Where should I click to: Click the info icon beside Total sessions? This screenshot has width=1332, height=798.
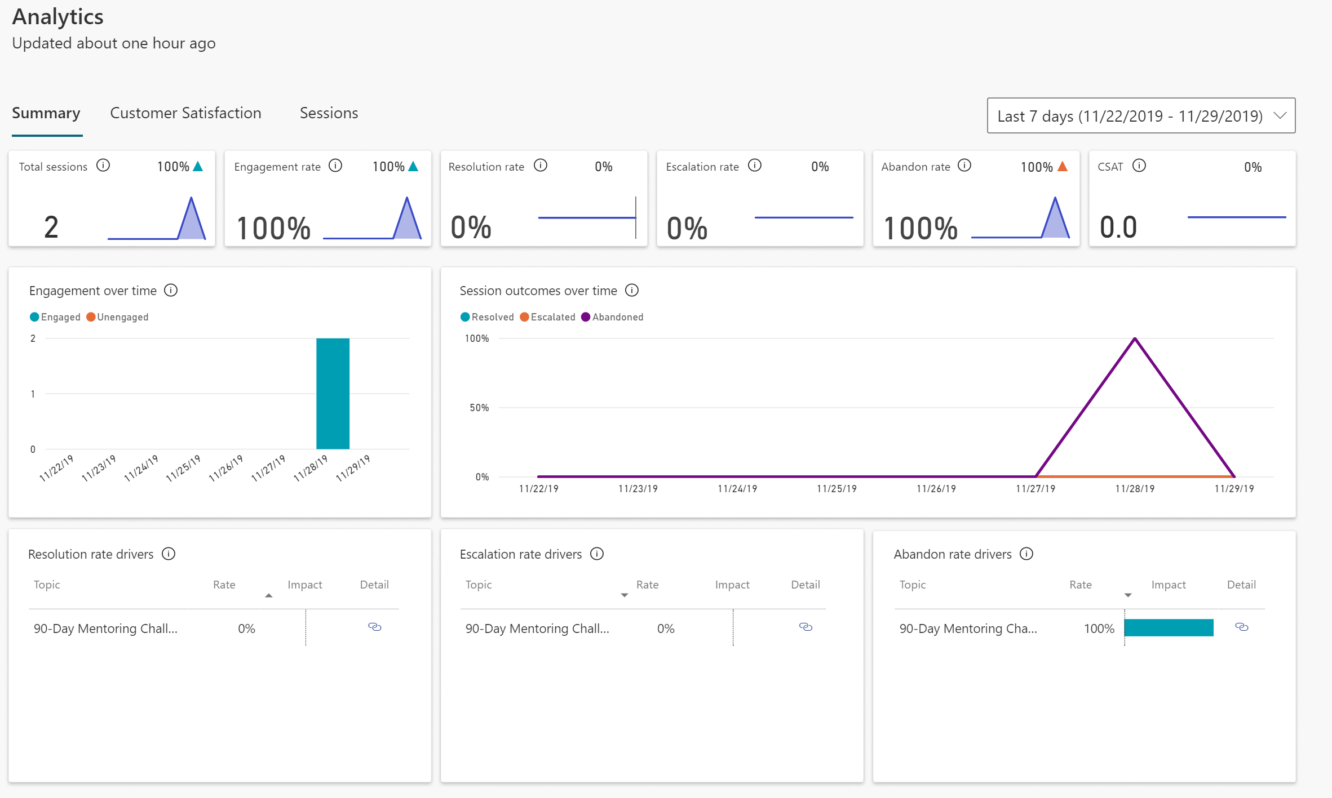(103, 166)
